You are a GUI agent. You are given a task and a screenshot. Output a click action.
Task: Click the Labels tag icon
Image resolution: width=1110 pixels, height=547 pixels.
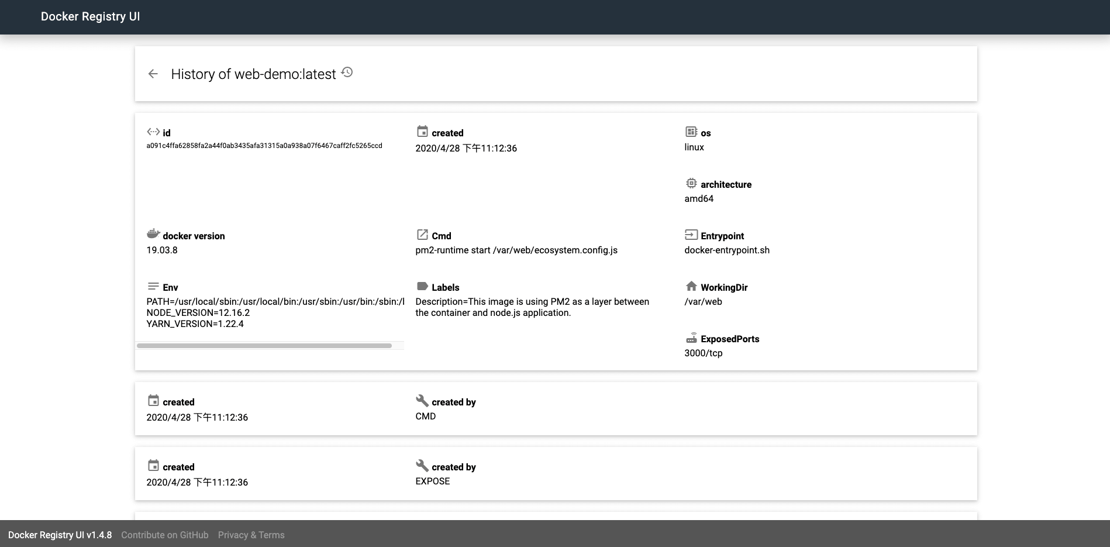tap(422, 286)
